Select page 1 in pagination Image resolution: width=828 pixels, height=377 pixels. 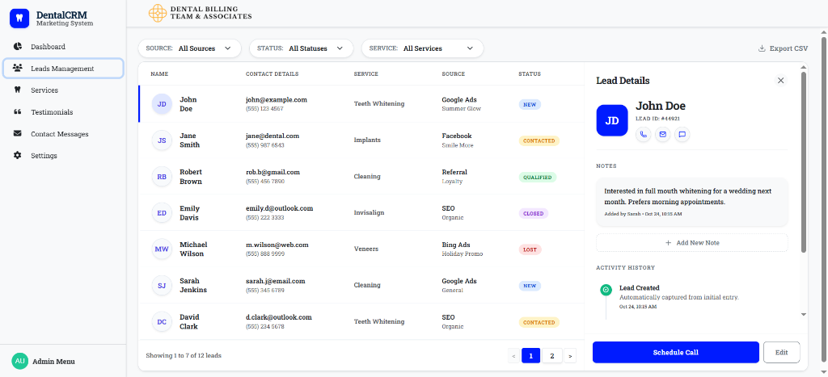click(x=530, y=356)
